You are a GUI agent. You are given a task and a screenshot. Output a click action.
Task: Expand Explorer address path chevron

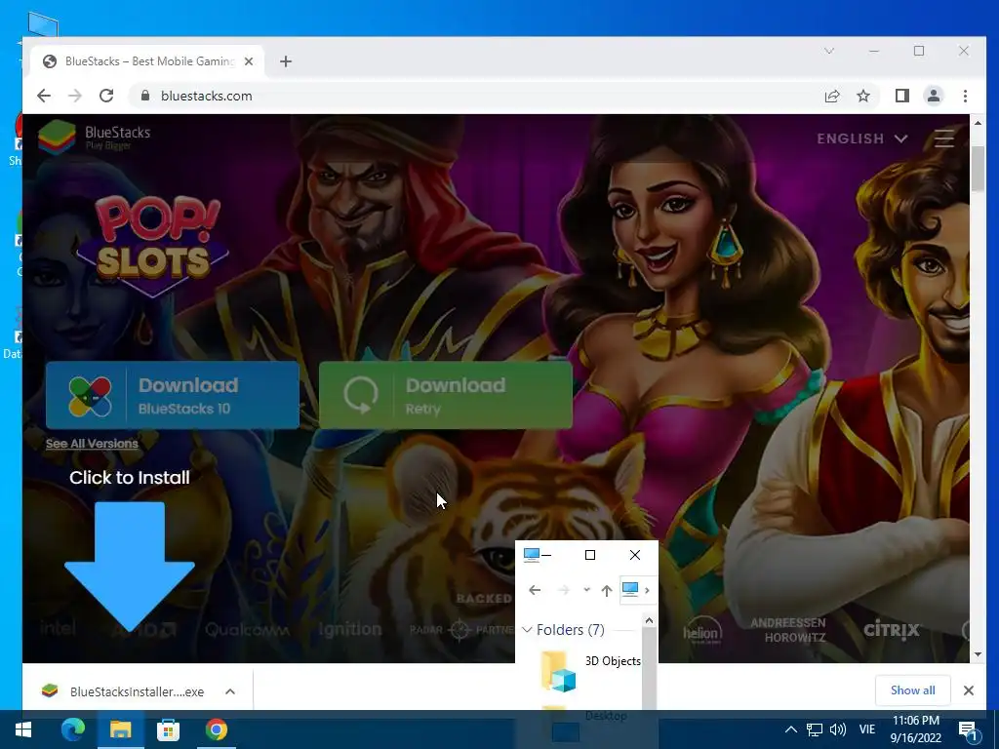(647, 590)
